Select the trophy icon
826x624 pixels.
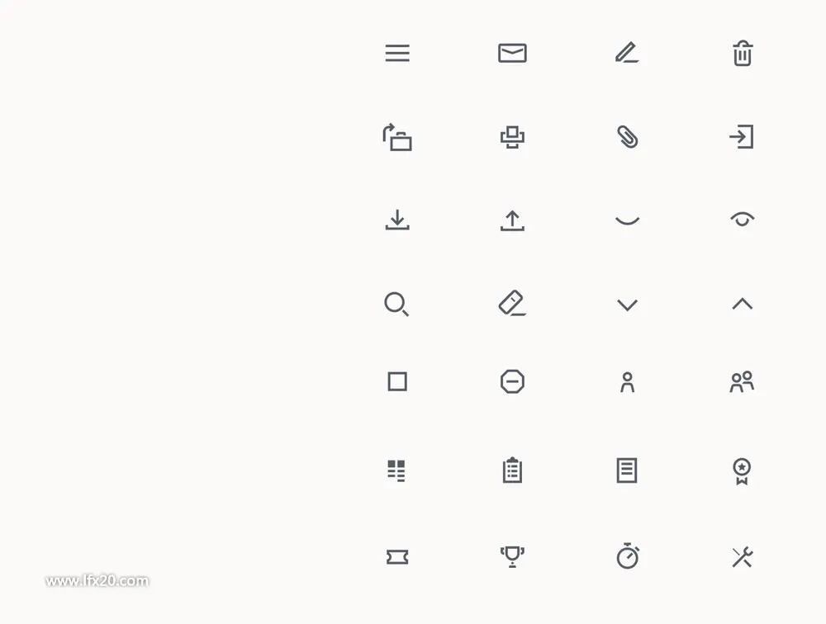(512, 556)
